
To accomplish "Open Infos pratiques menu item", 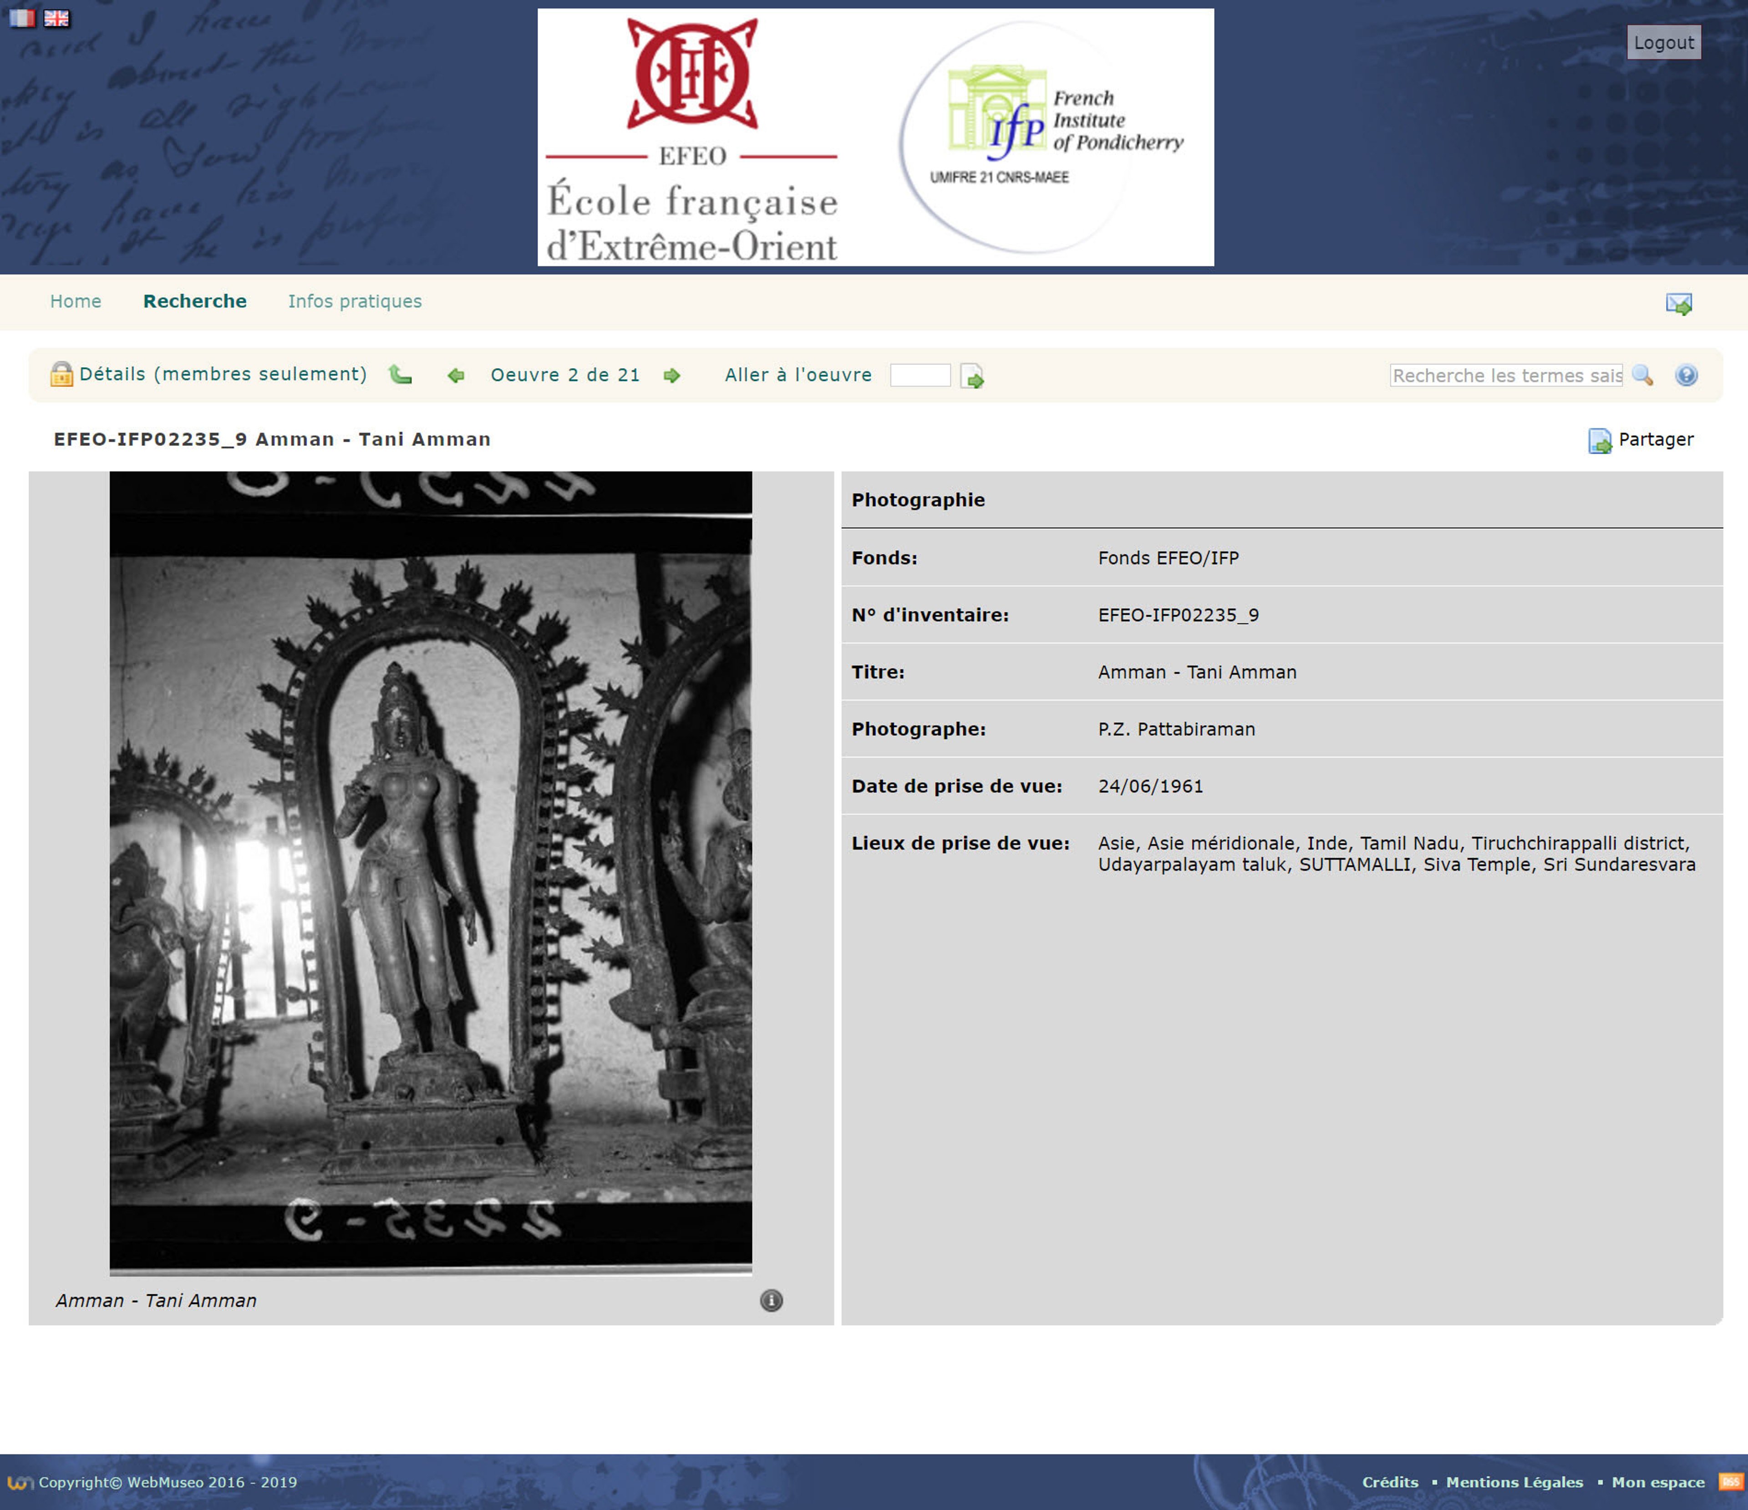I will 354,301.
